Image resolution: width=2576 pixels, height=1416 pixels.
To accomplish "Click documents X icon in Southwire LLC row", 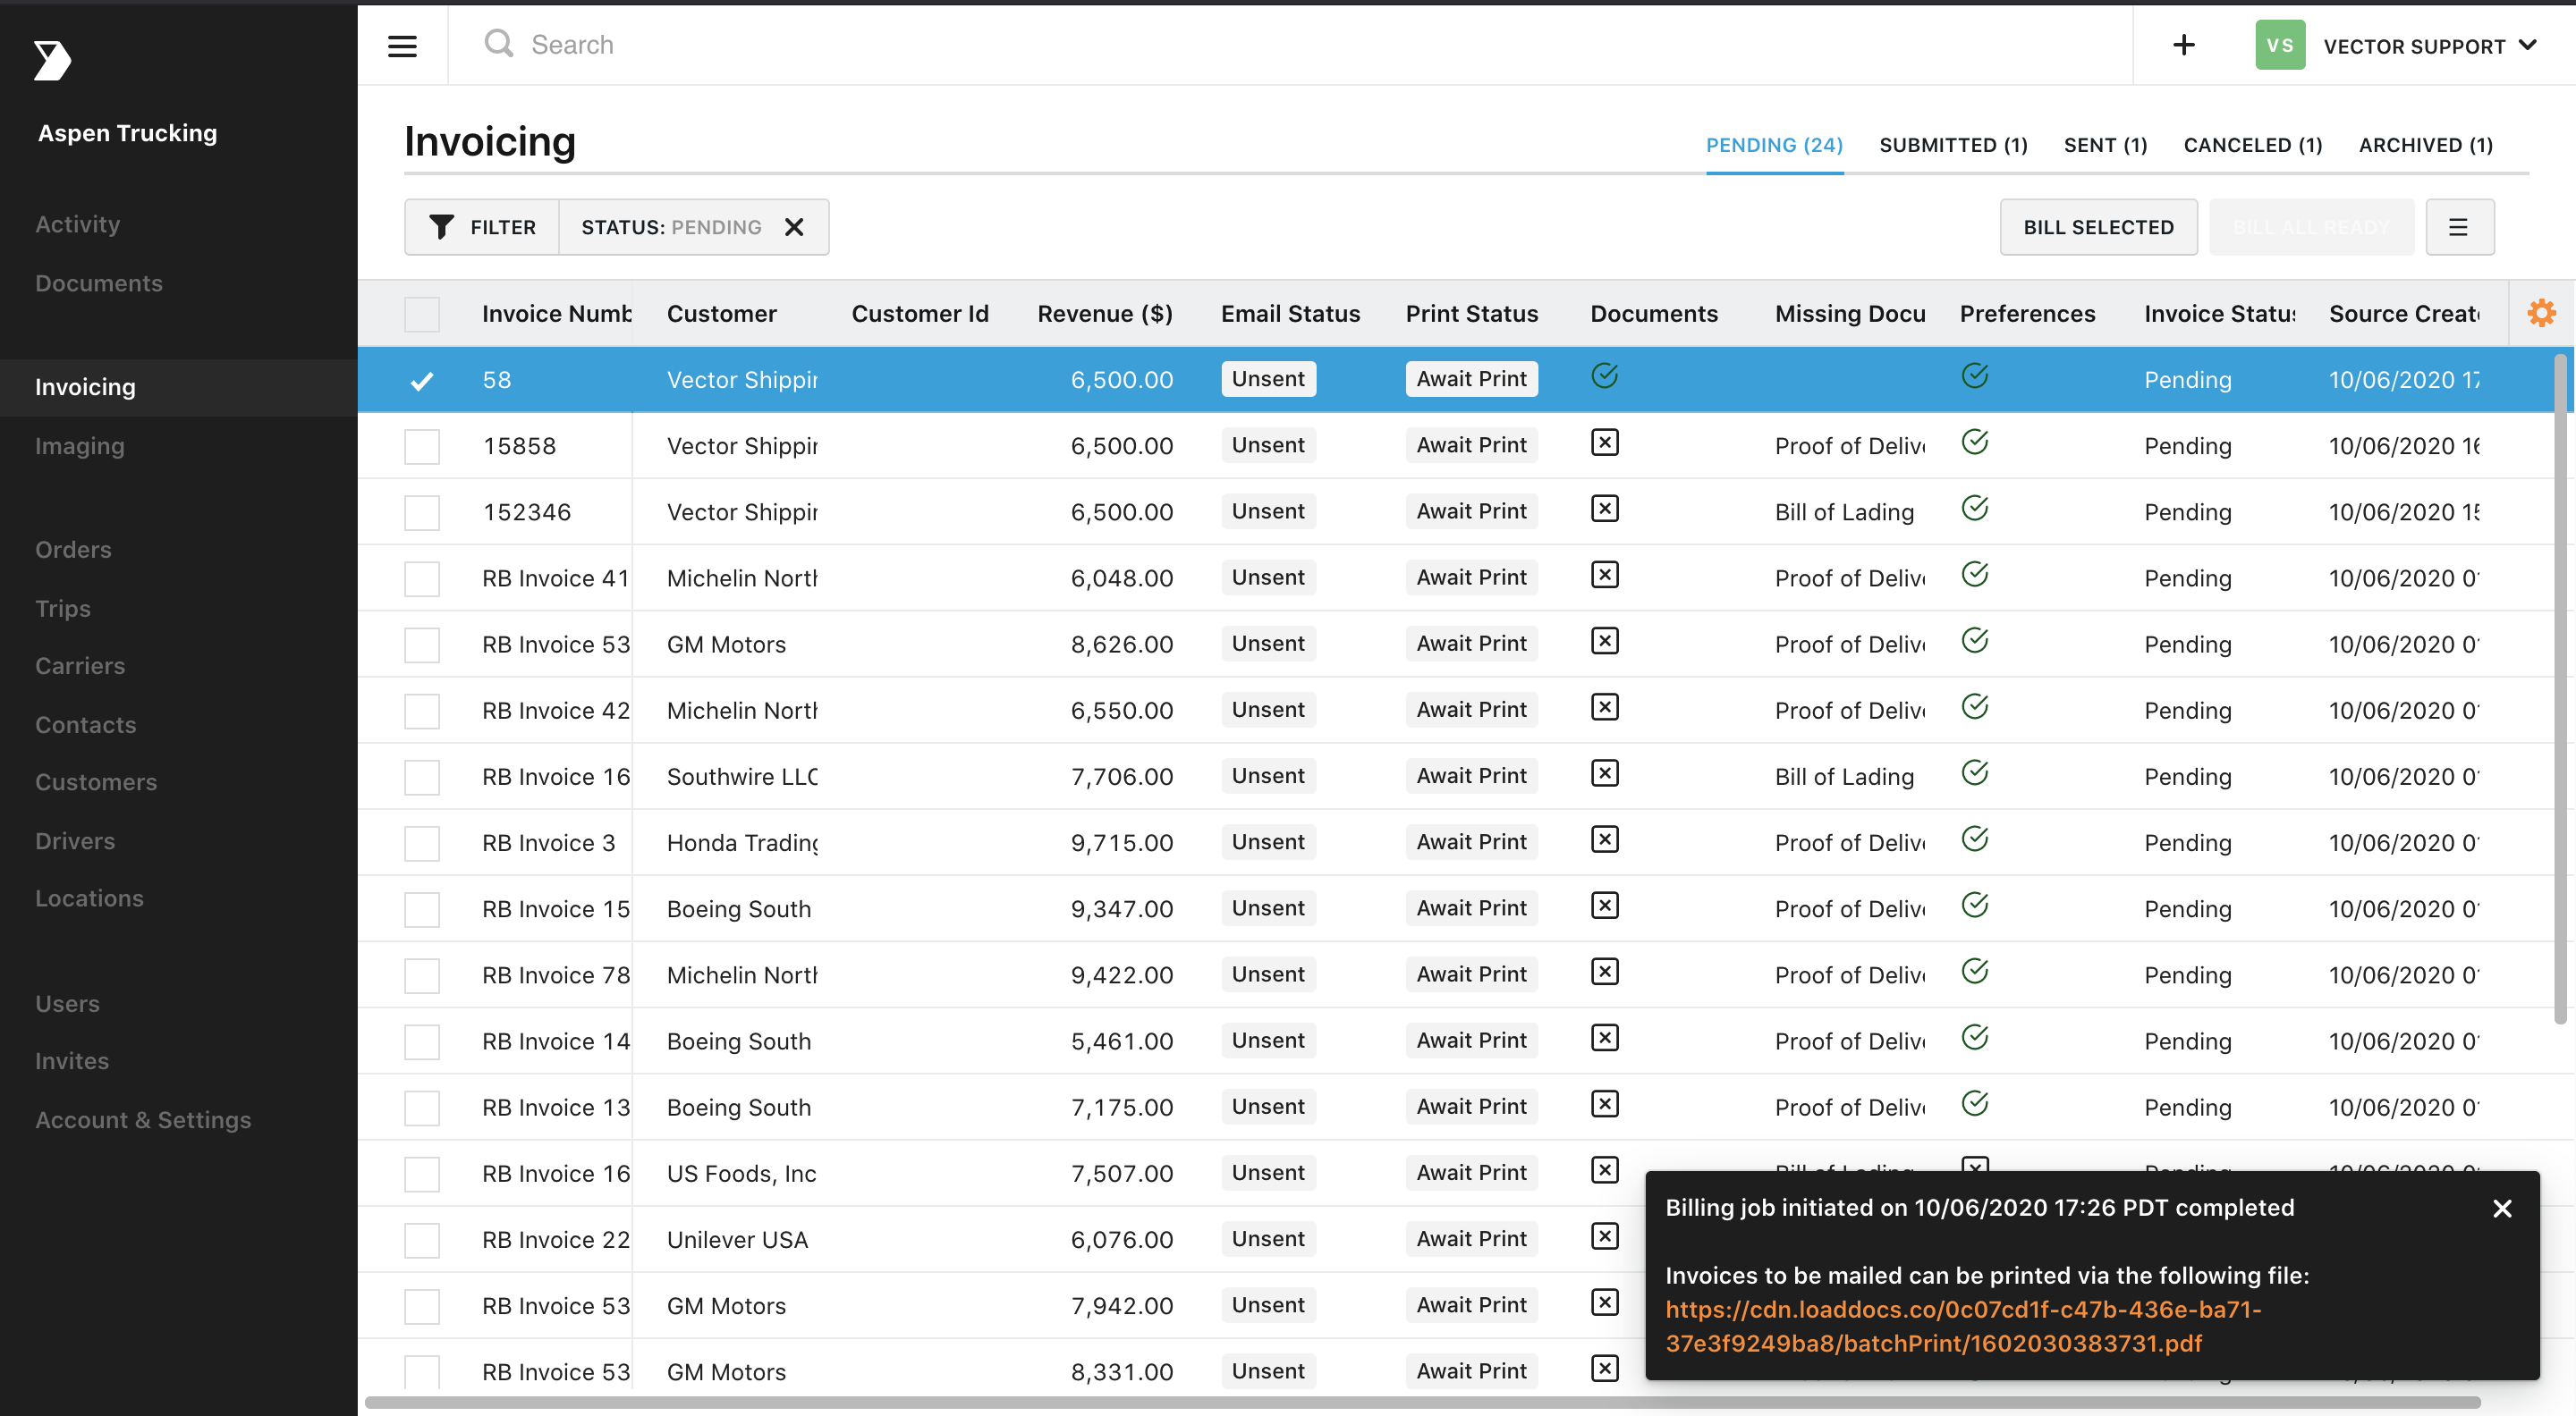I will (x=1604, y=773).
